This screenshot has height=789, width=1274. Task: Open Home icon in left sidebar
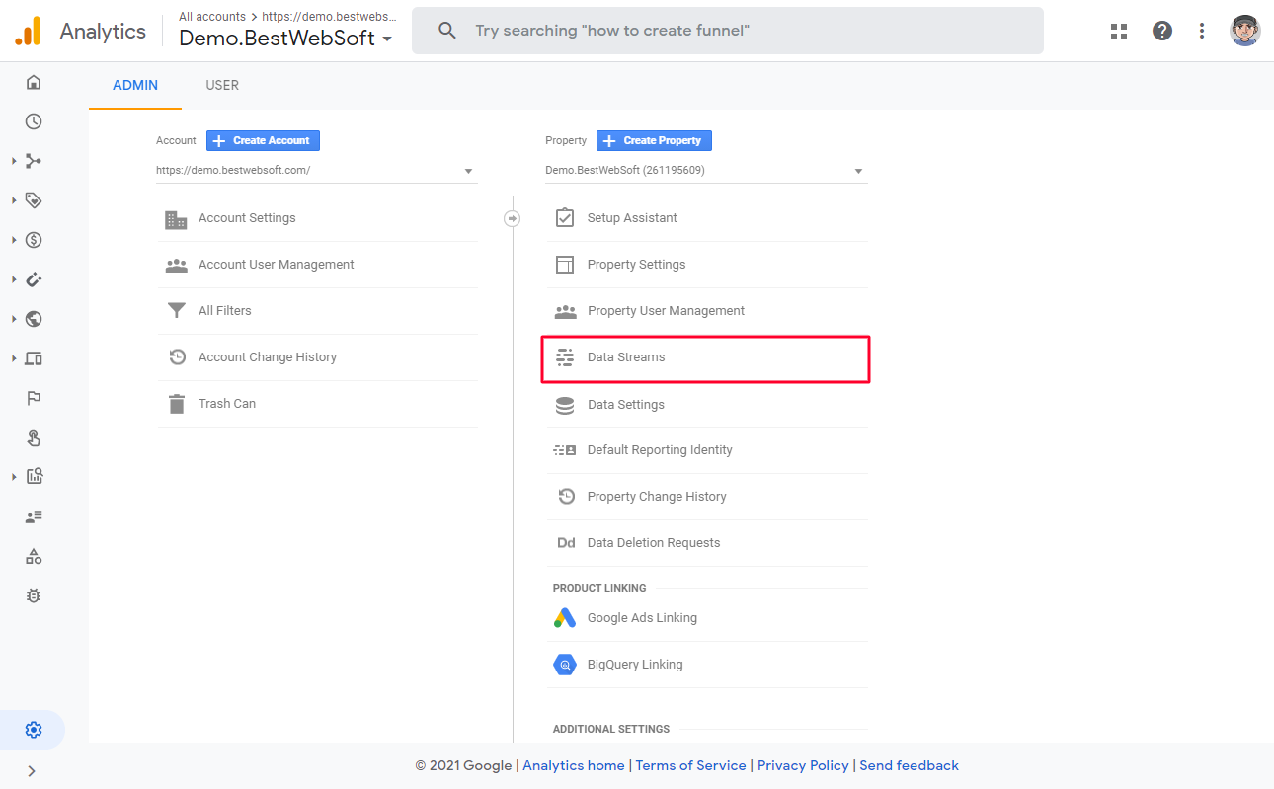coord(34,82)
